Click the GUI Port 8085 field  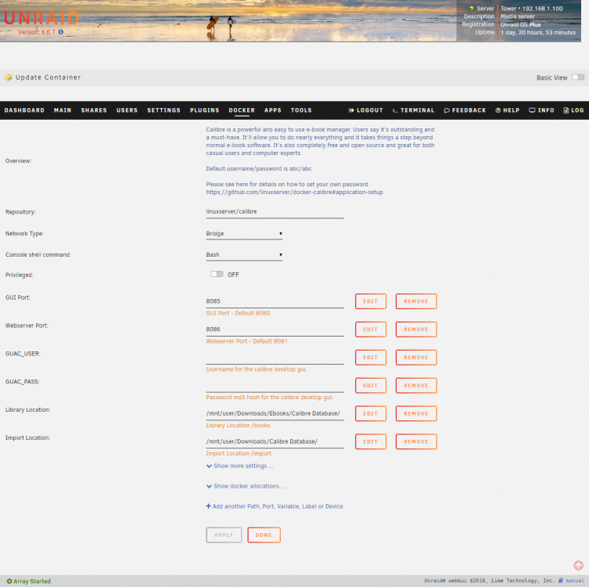275,301
